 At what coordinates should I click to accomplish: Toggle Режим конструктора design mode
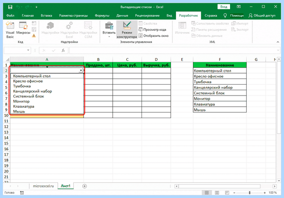[x=126, y=30]
